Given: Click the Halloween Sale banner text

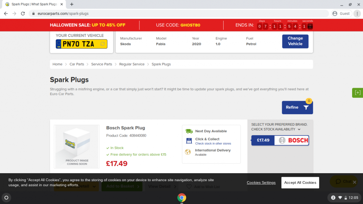Looking at the screenshot, I should [x=87, y=25].
